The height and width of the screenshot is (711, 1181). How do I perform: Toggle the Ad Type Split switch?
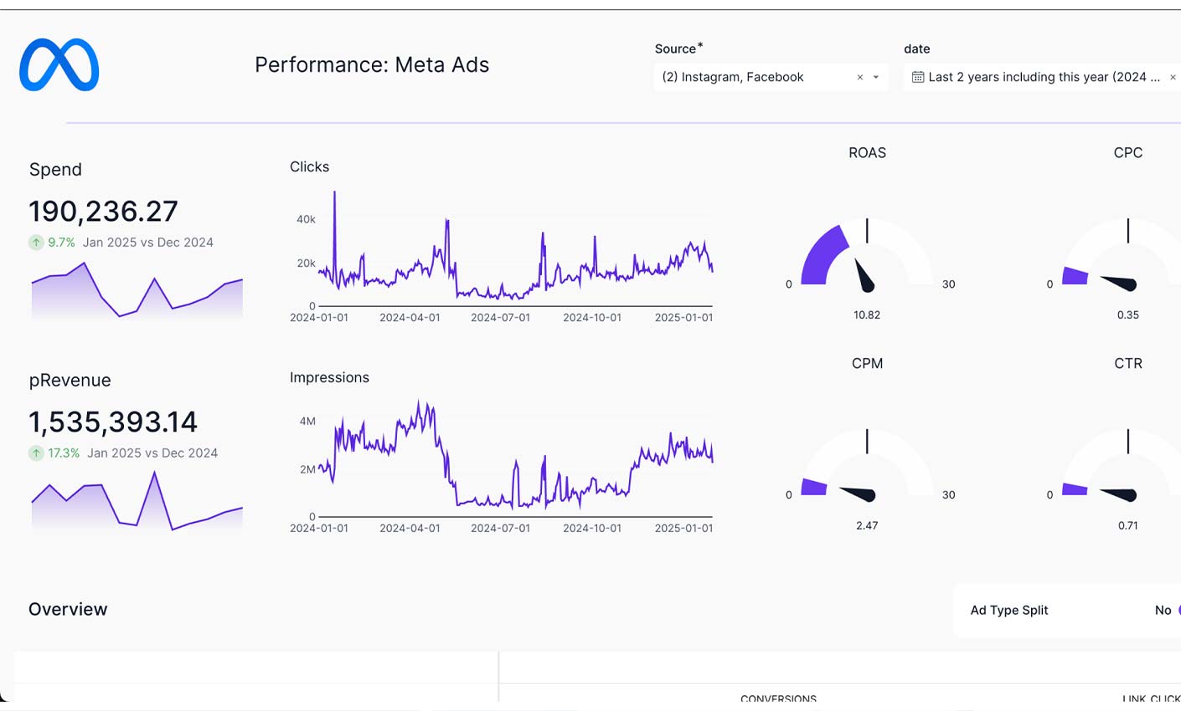1178,611
